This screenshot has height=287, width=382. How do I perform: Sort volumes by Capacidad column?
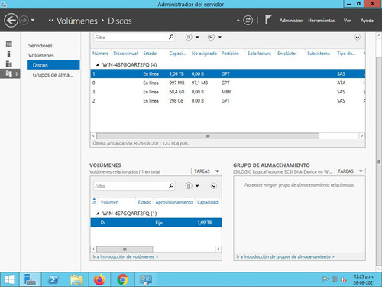click(208, 202)
